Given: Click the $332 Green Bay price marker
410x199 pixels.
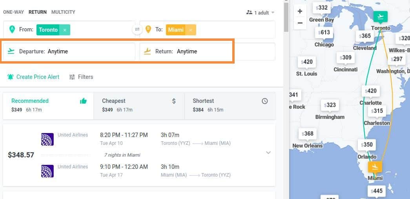Looking at the screenshot, I should [x=322, y=8].
